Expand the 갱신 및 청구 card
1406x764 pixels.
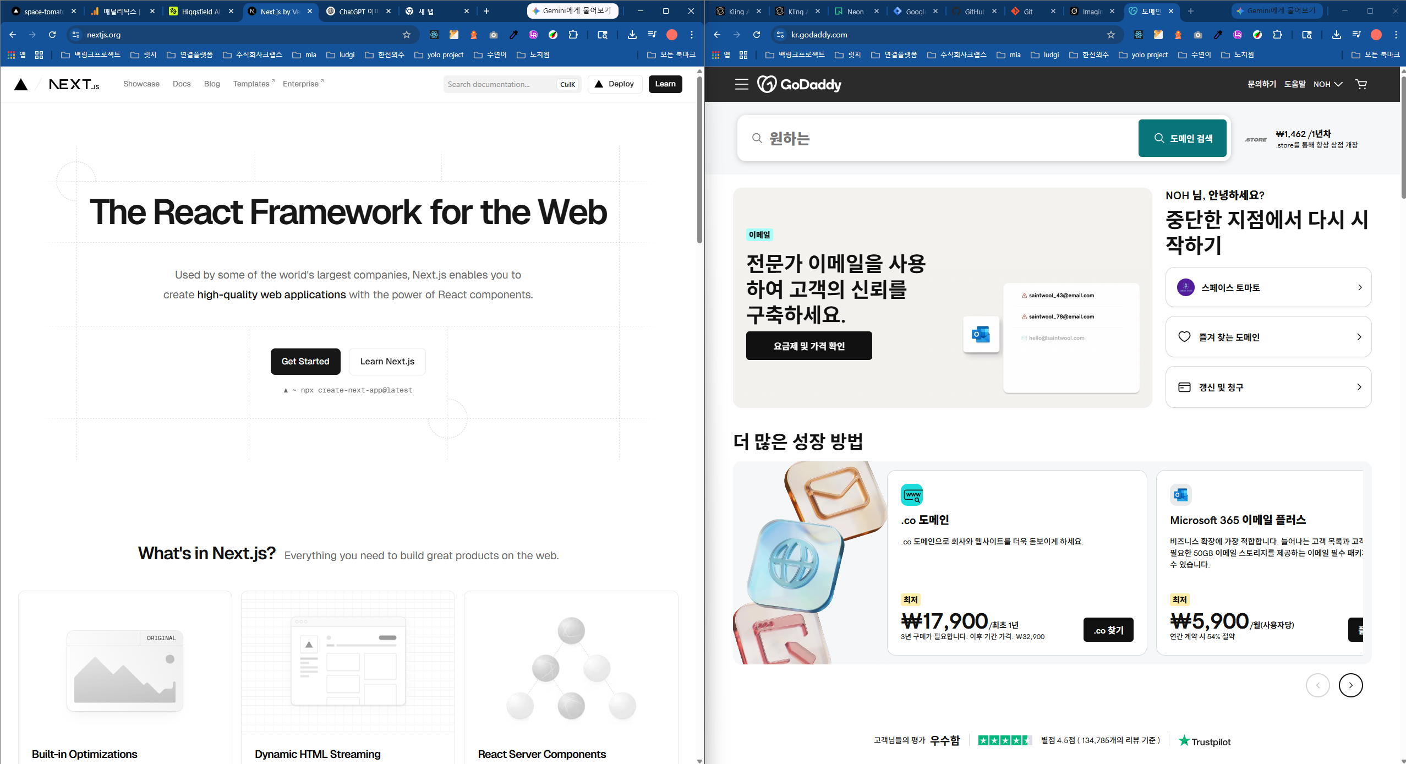tap(1268, 387)
